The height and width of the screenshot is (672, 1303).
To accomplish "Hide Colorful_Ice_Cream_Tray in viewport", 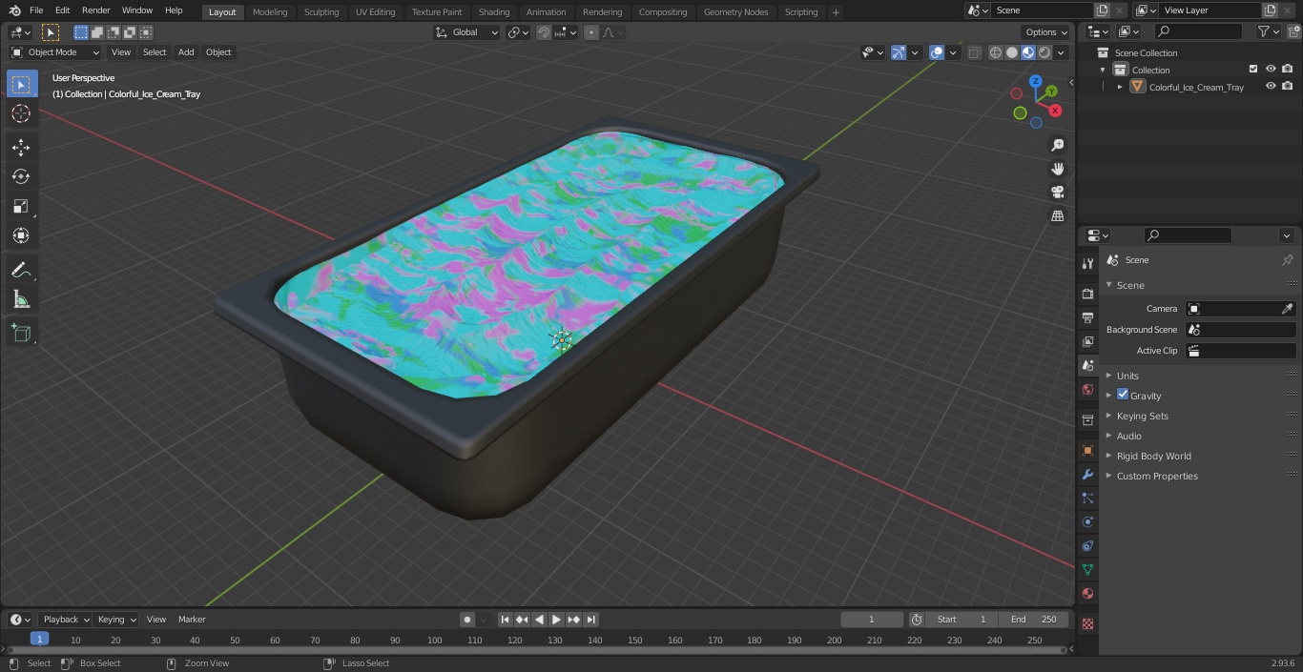I will 1271,86.
